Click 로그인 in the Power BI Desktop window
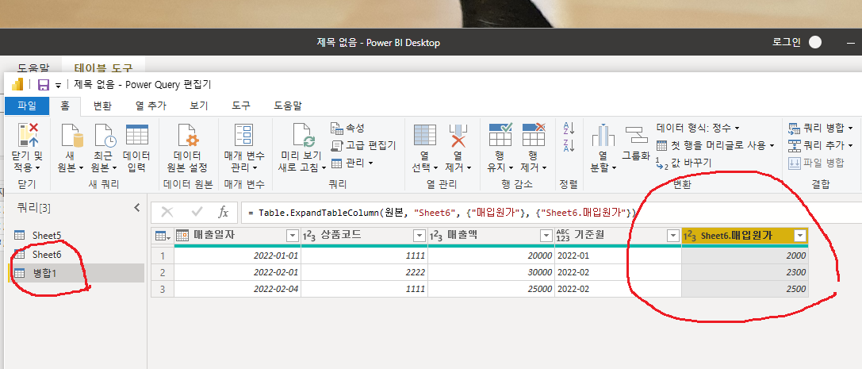The height and width of the screenshot is (369, 862). pos(786,42)
